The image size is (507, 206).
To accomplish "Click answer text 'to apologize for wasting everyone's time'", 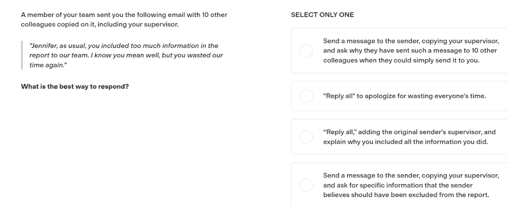I will pyautogui.click(x=421, y=96).
